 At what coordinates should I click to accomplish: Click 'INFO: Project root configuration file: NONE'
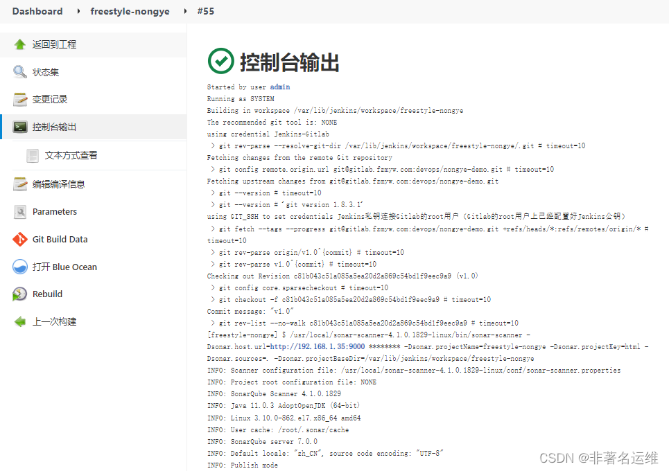pos(291,382)
